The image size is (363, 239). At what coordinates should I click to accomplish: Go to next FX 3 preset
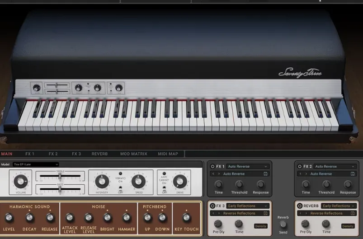pos(219,213)
